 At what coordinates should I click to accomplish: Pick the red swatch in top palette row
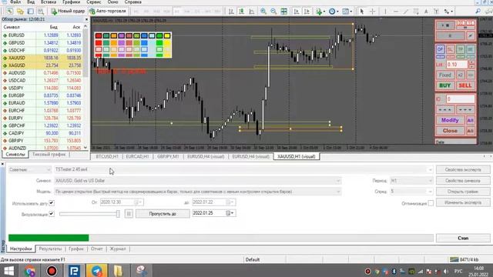click(99, 36)
